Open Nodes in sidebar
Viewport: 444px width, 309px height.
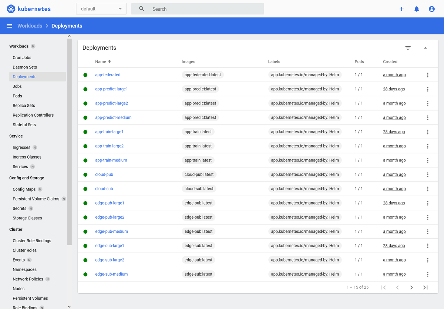(18, 289)
